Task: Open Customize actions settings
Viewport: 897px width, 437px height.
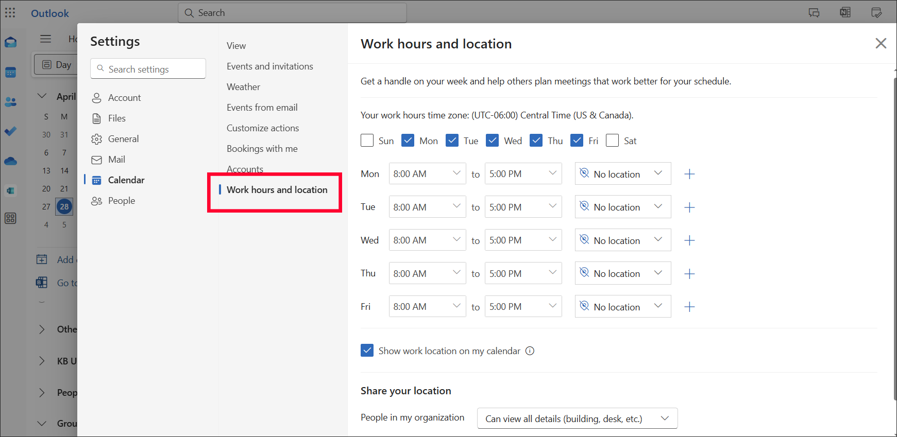Action: (x=263, y=128)
